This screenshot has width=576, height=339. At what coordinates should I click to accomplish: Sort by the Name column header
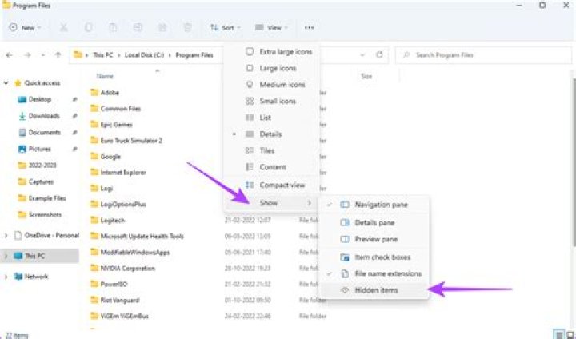(x=105, y=76)
